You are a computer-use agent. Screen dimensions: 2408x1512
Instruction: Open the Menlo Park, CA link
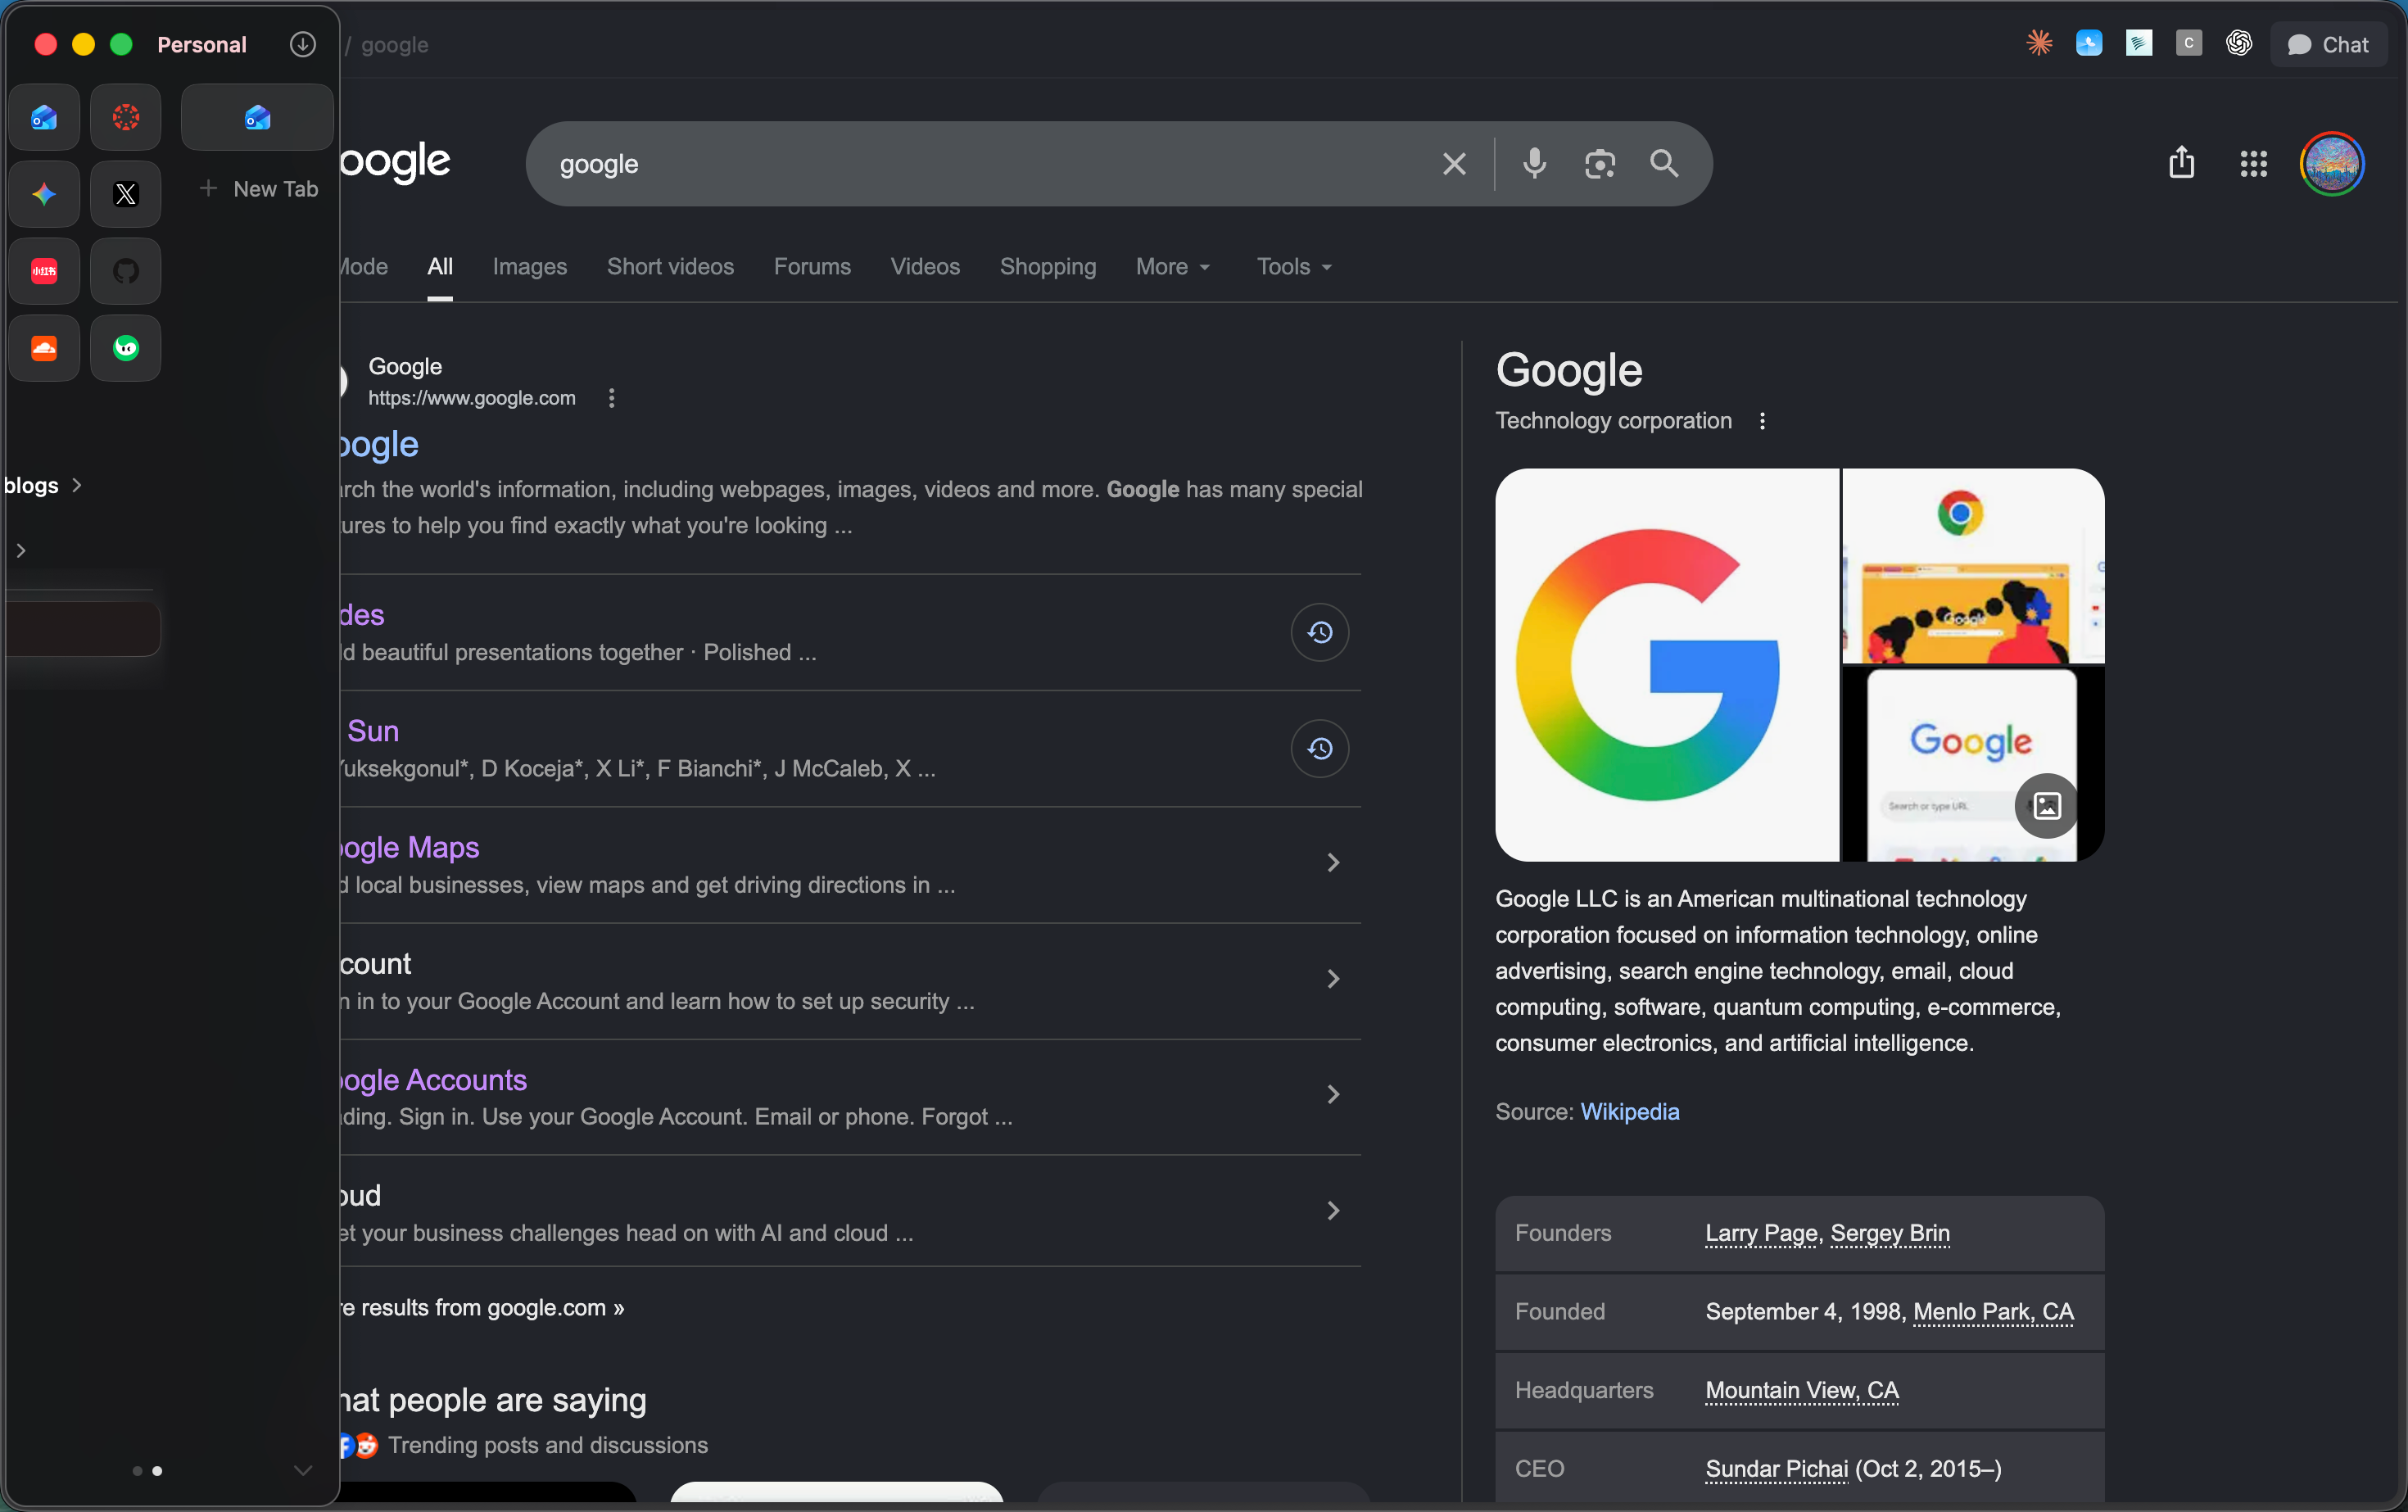point(1994,1312)
